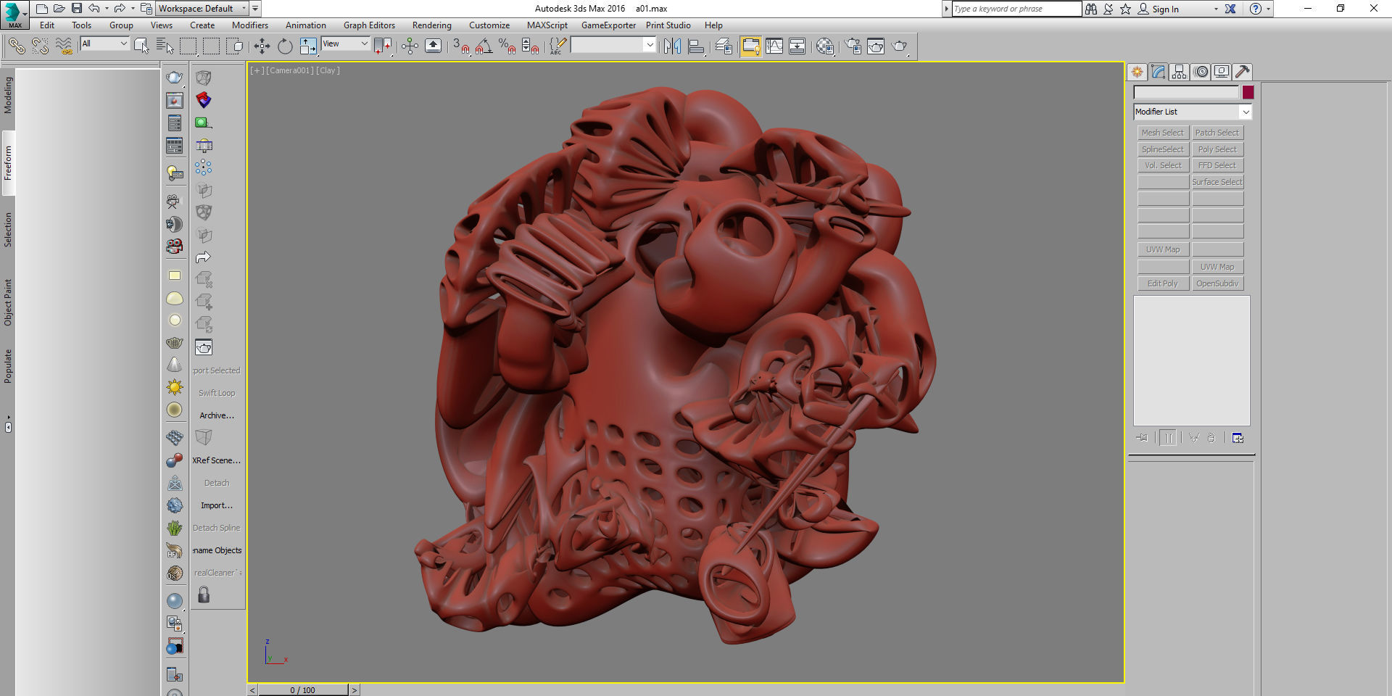The image size is (1392, 696).
Task: Open the Customize menu
Action: (x=489, y=25)
